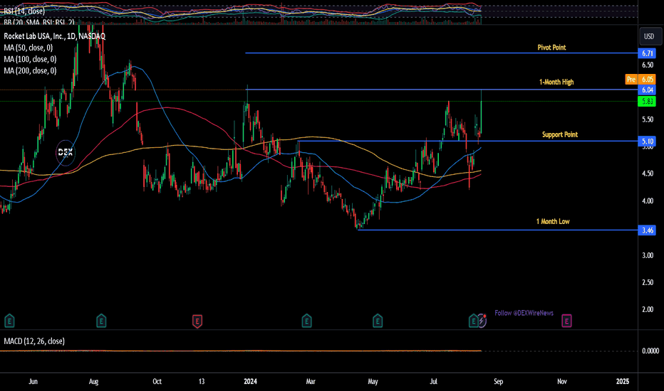Click the 3.00 price axis value
Viewport: 664px width, 391px height.
(x=648, y=255)
